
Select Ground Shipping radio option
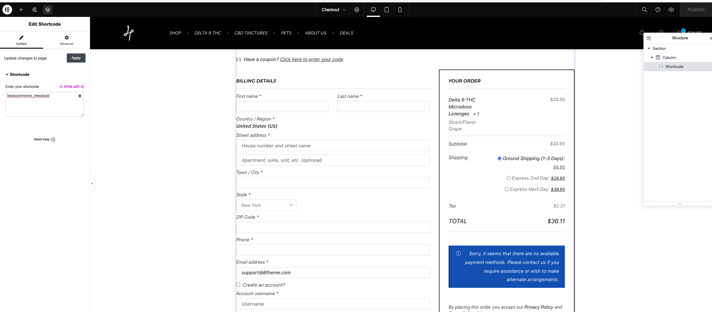click(x=499, y=158)
